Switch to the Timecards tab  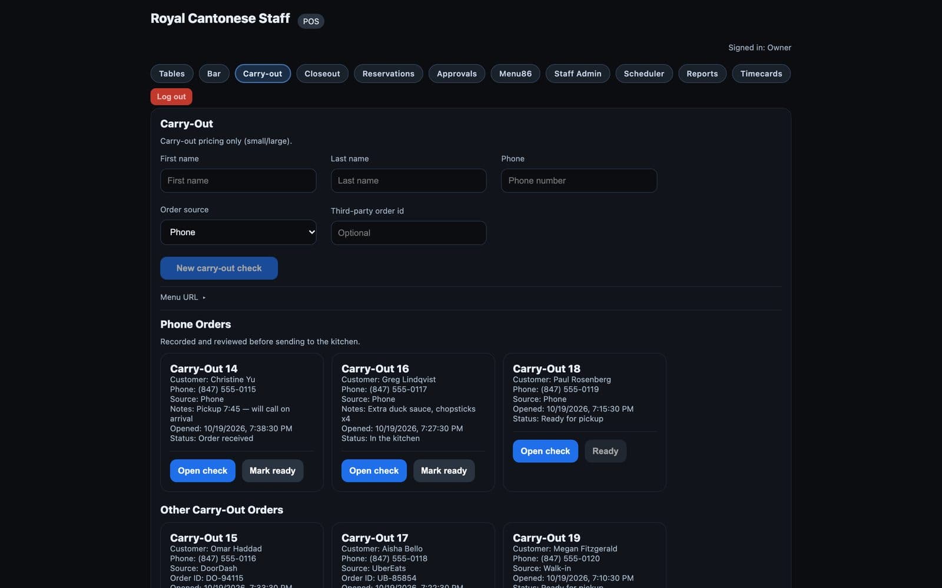point(761,73)
